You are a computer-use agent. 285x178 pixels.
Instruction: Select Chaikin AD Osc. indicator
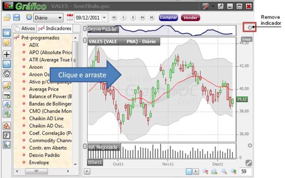[46, 126]
